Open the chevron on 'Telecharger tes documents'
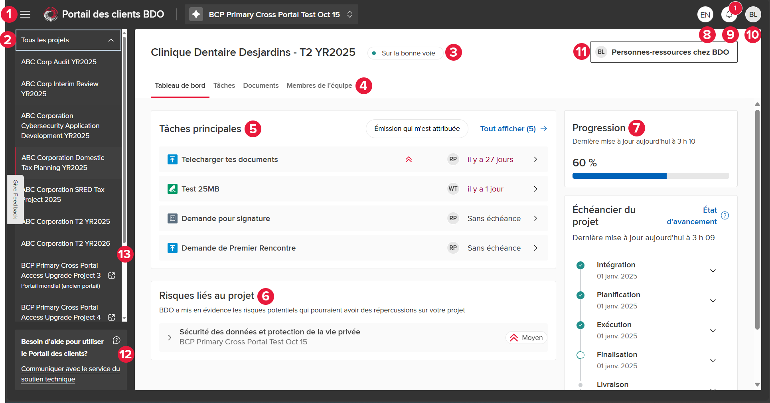 pyautogui.click(x=535, y=159)
